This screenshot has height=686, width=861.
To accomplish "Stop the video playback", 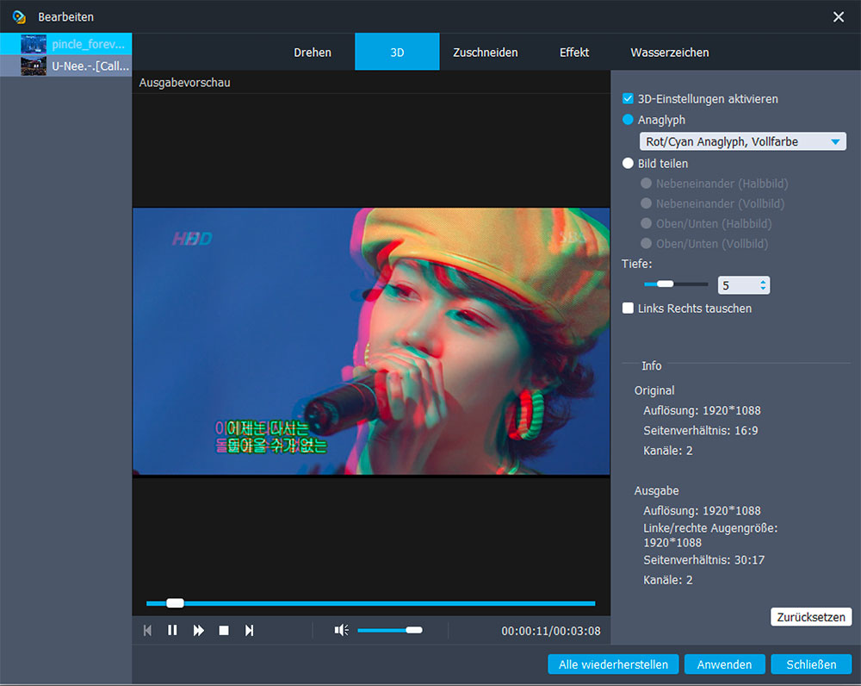I will click(224, 631).
